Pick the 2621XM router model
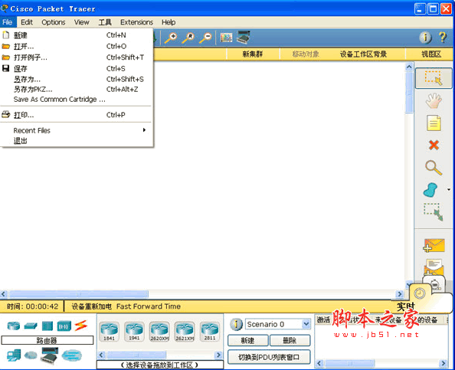Screen dimensions: 455x370 pyautogui.click(x=185, y=332)
